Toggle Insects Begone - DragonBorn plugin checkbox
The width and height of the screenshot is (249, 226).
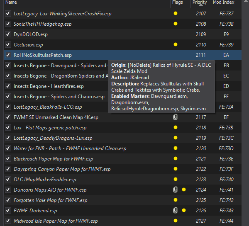(8, 76)
